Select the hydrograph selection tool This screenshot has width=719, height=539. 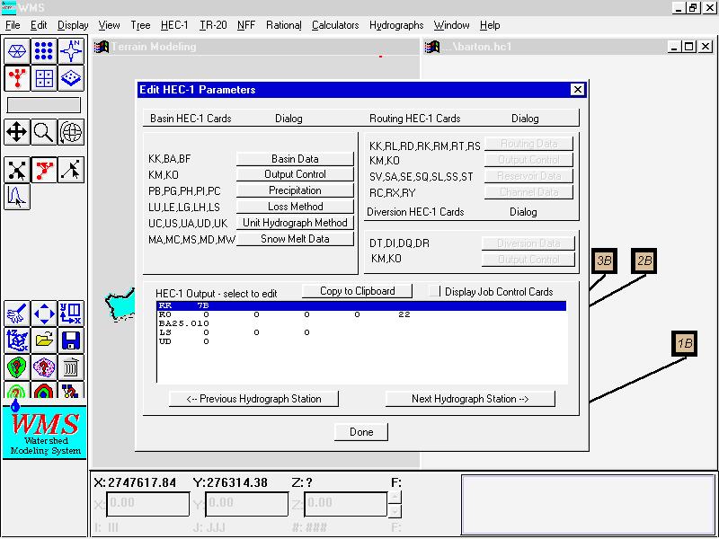coord(16,196)
